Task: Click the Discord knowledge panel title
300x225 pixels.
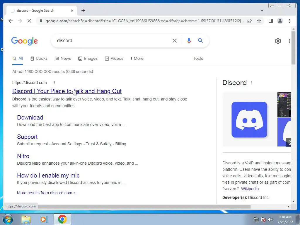Action: click(x=235, y=83)
